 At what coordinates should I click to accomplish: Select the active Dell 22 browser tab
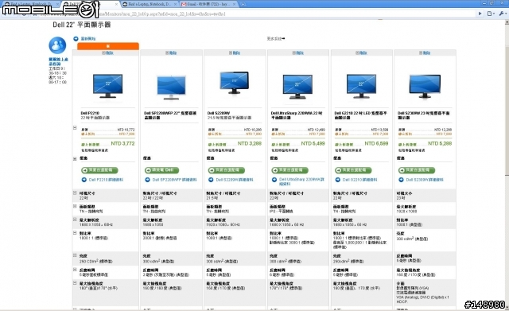click(x=91, y=4)
